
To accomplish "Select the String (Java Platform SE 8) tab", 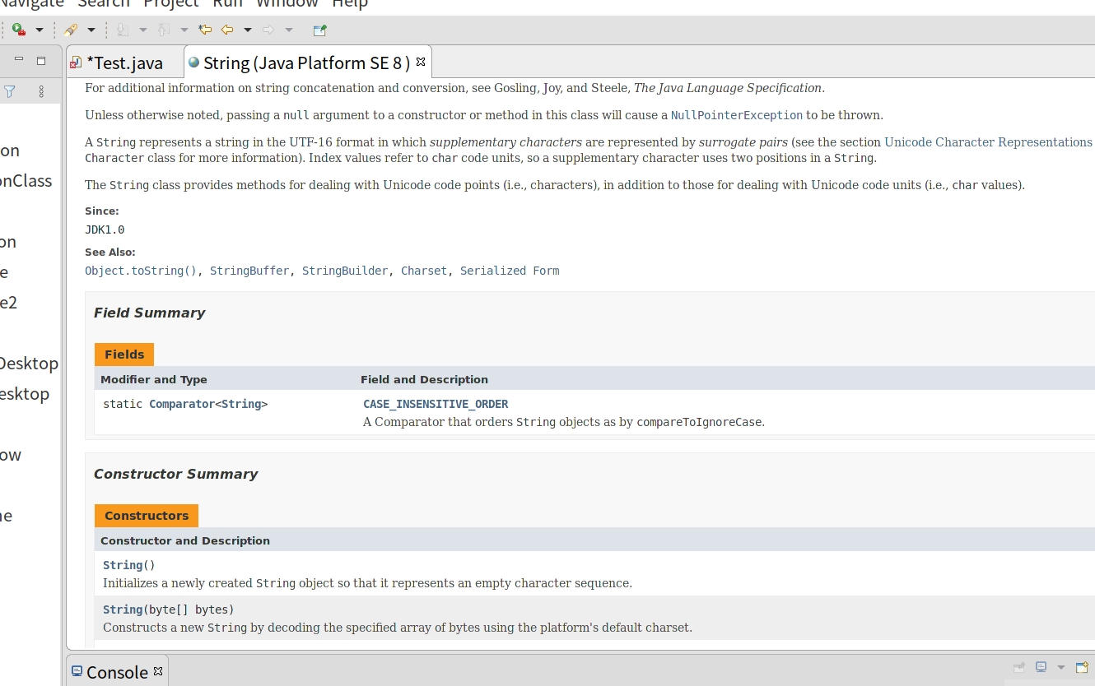I will 306,63.
